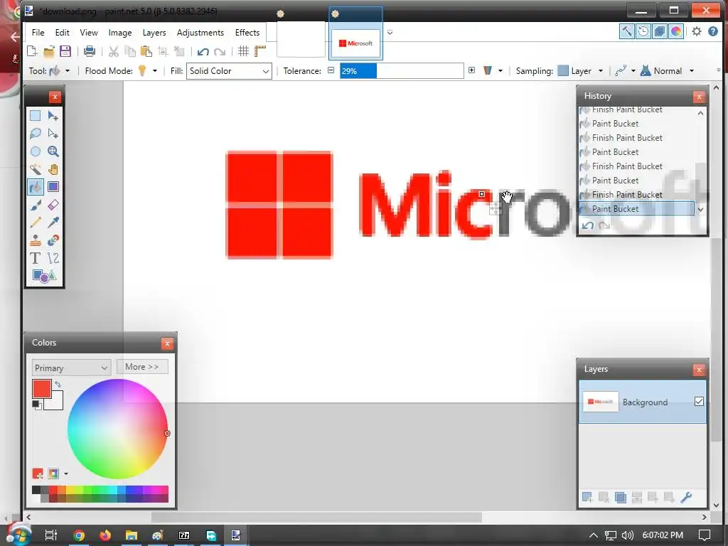
Task: Decrease tolerance with the minus button
Action: [x=331, y=70]
